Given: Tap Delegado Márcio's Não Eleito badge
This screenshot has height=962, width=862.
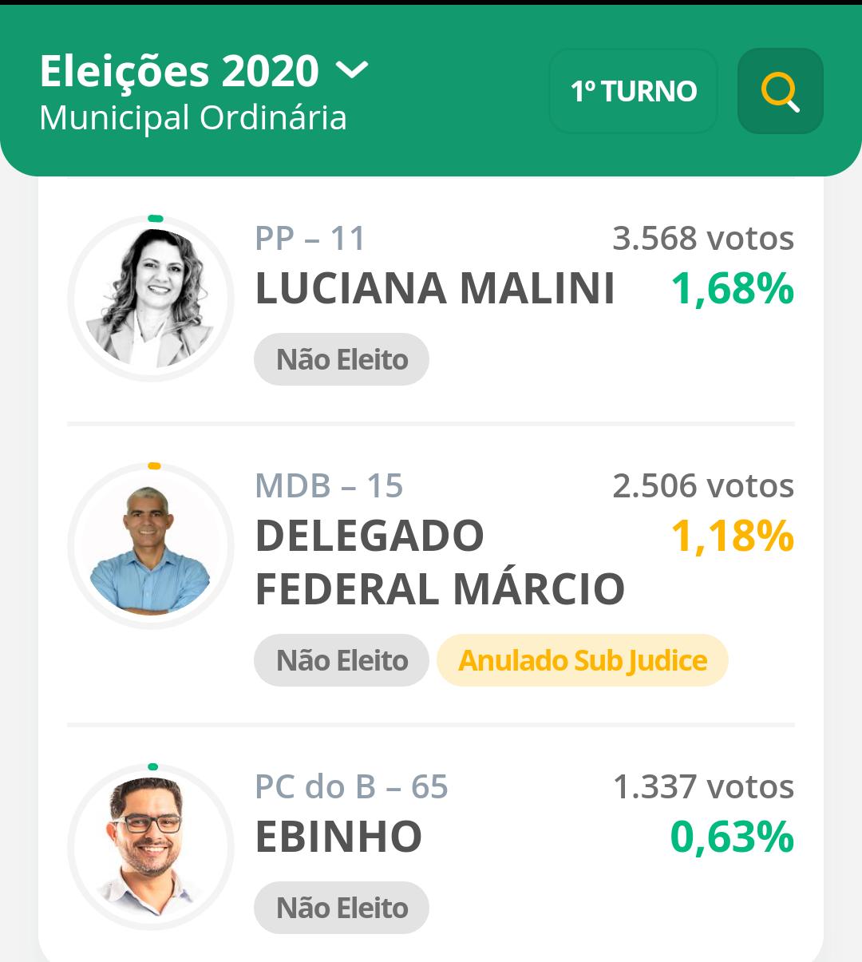Looking at the screenshot, I should pyautogui.click(x=342, y=660).
